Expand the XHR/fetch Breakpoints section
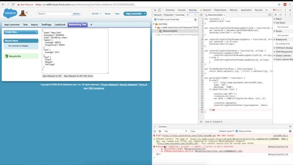The height and width of the screenshot is (165, 293). tap(274, 48)
